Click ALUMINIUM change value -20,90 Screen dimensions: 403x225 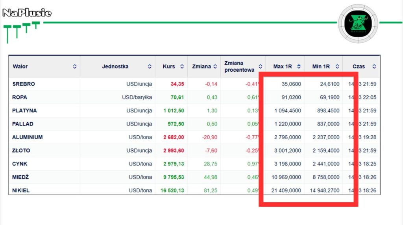click(210, 137)
